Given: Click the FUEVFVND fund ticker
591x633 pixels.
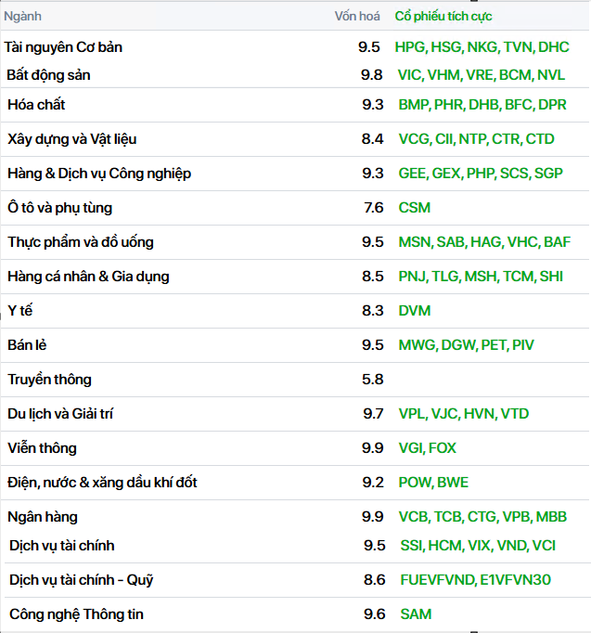Looking at the screenshot, I should pyautogui.click(x=437, y=580).
